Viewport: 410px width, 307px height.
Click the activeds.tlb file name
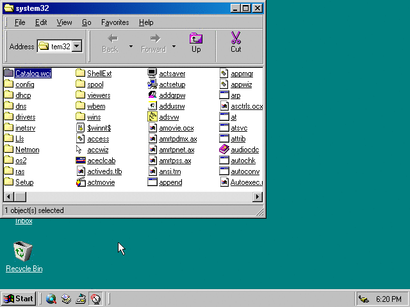104,171
